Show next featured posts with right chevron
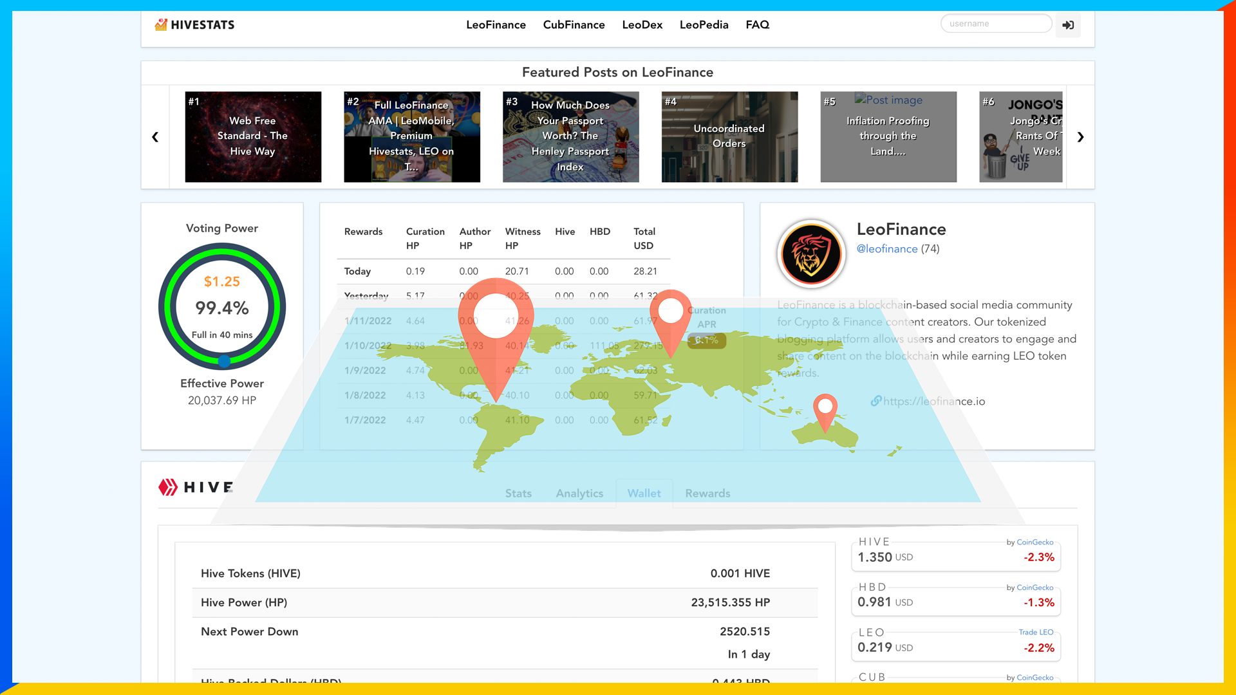1236x695 pixels. click(1080, 136)
